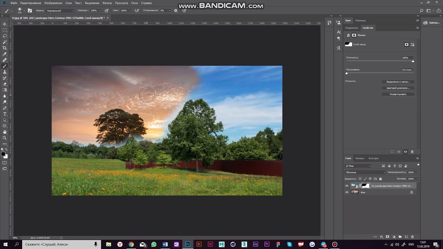The height and width of the screenshot is (249, 443).
Task: Open layer blend mode Обычные dropdown
Action: point(365,172)
